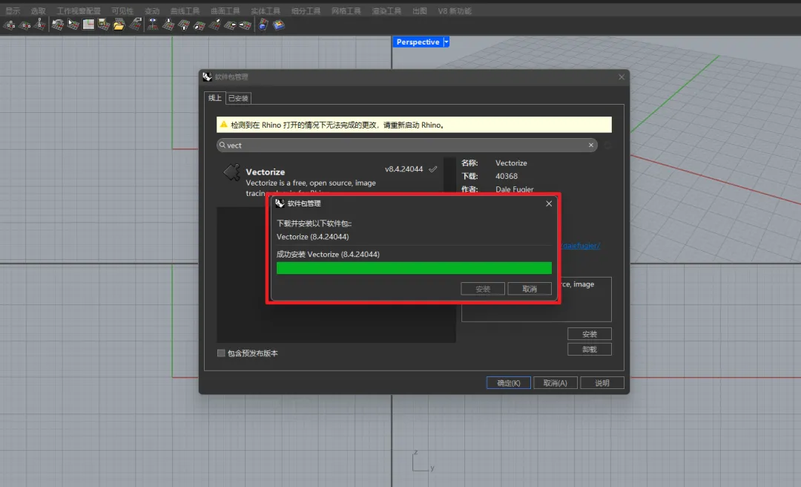801x487 pixels.
Task: Switch to the 已安装 tab
Action: pyautogui.click(x=238, y=98)
